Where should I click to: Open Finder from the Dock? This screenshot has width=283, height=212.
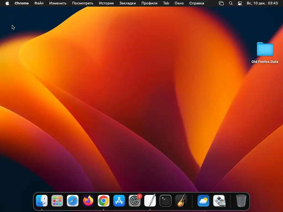(x=42, y=201)
